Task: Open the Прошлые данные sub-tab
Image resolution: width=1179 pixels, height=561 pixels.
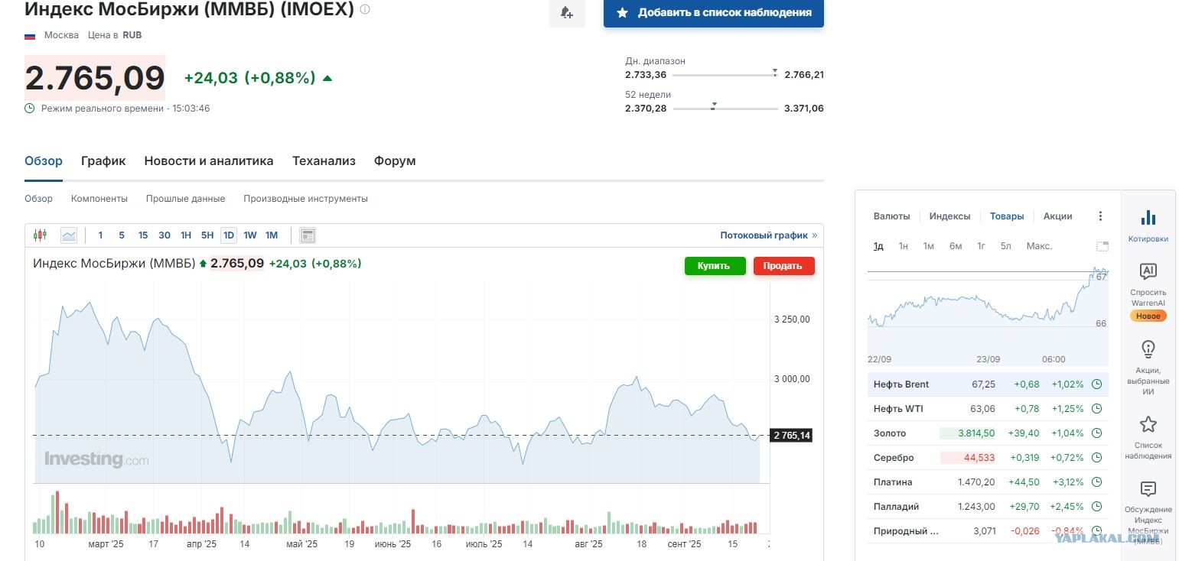Action: point(186,199)
